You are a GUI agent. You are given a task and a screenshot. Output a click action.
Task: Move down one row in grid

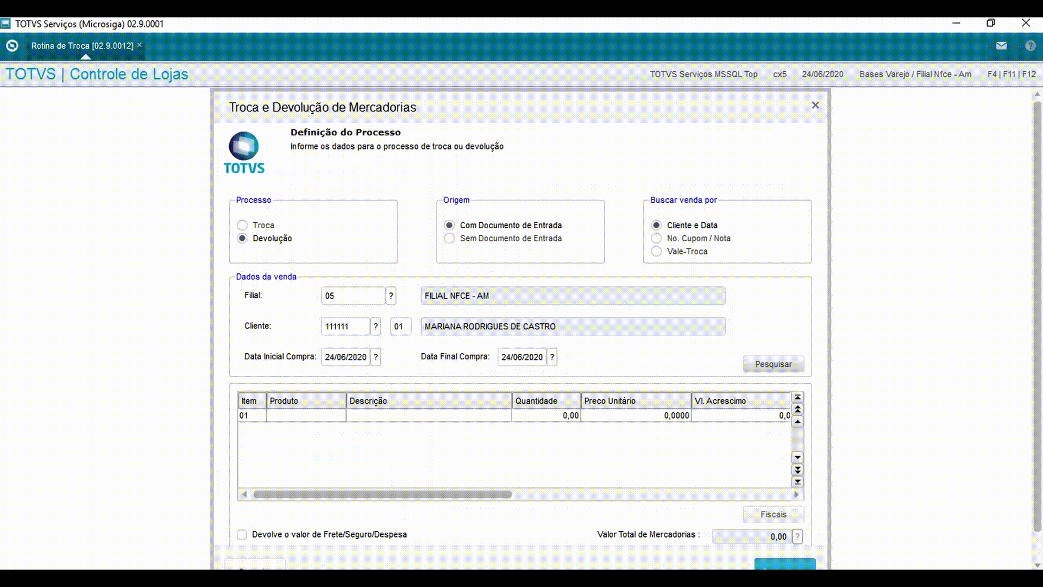[797, 458]
